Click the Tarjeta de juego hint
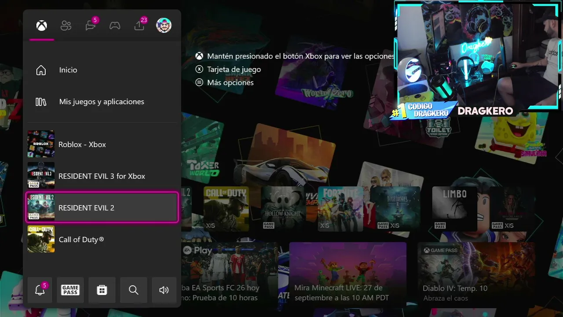 [234, 69]
